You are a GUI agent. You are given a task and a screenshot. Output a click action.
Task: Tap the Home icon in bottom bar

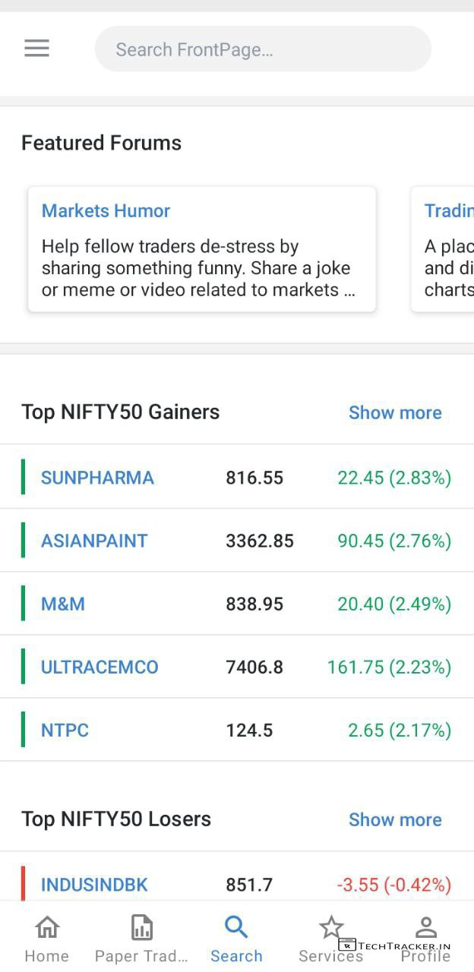pos(47,927)
